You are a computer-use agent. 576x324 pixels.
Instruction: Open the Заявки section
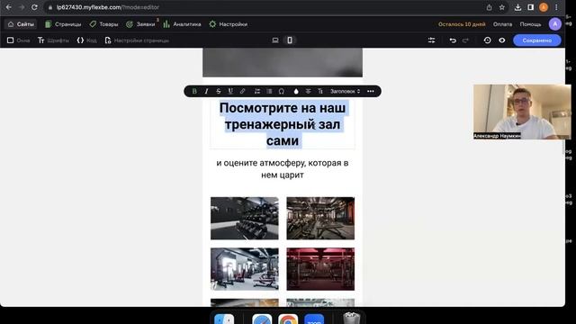click(x=140, y=24)
